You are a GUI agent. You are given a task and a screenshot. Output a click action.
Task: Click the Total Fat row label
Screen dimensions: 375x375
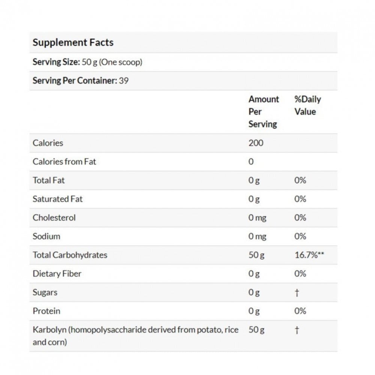coord(48,180)
